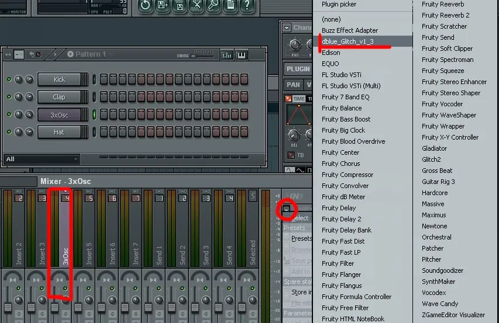This screenshot has height=323, width=499.
Task: Open the audio editor scissors-wave icon
Action: pyautogui.click(x=197, y=5)
